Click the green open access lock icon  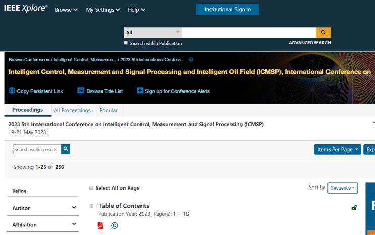pos(354,208)
